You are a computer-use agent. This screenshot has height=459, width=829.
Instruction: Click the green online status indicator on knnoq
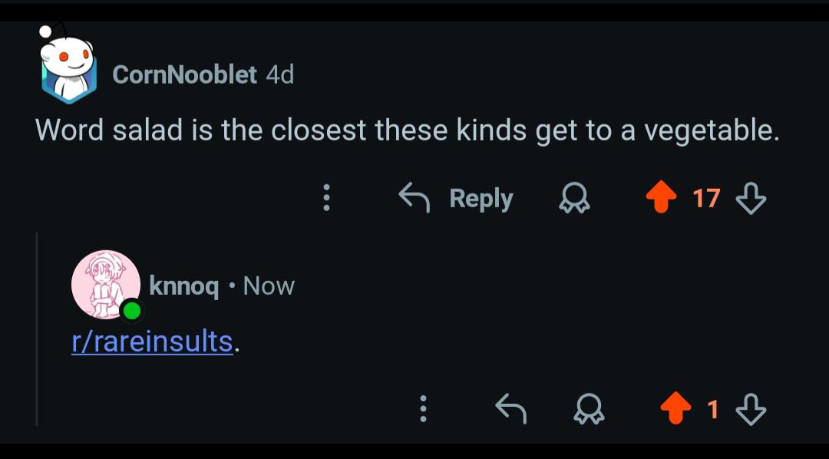point(133,310)
